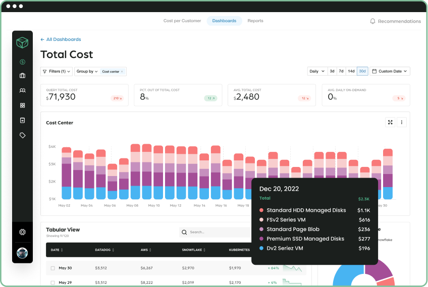Open settings gear in sidebar

tap(22, 232)
